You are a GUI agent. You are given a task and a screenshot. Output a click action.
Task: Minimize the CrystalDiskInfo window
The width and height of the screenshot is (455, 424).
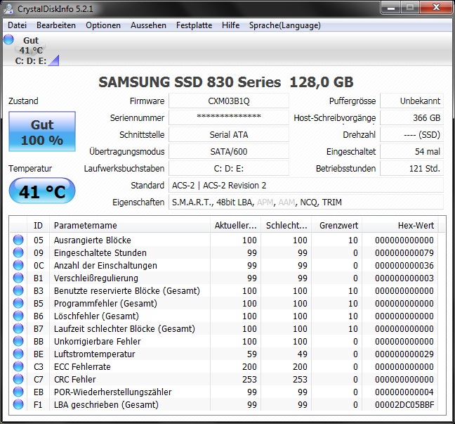tap(391, 8)
